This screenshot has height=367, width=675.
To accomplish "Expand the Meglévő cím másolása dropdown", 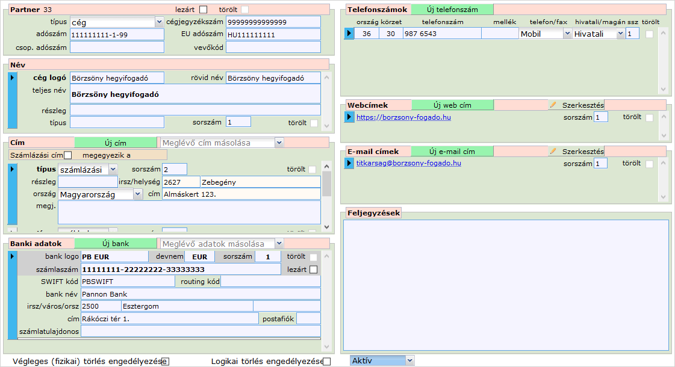I will pos(220,143).
